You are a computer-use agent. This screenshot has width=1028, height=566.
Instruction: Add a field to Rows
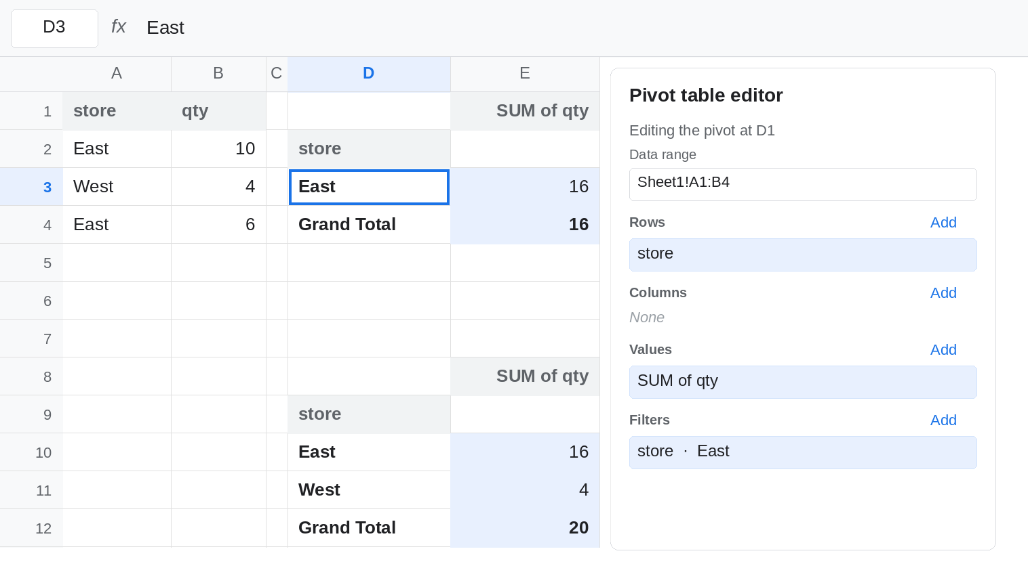click(x=943, y=223)
